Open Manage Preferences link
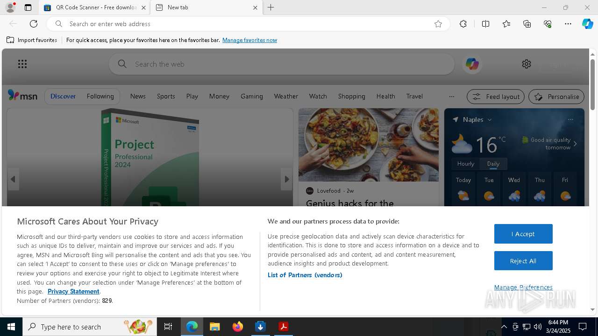 523,287
